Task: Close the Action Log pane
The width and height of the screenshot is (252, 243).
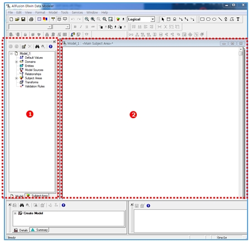Action: (10, 205)
